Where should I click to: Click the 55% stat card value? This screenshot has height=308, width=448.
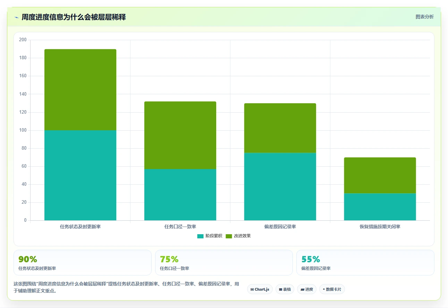(311, 259)
